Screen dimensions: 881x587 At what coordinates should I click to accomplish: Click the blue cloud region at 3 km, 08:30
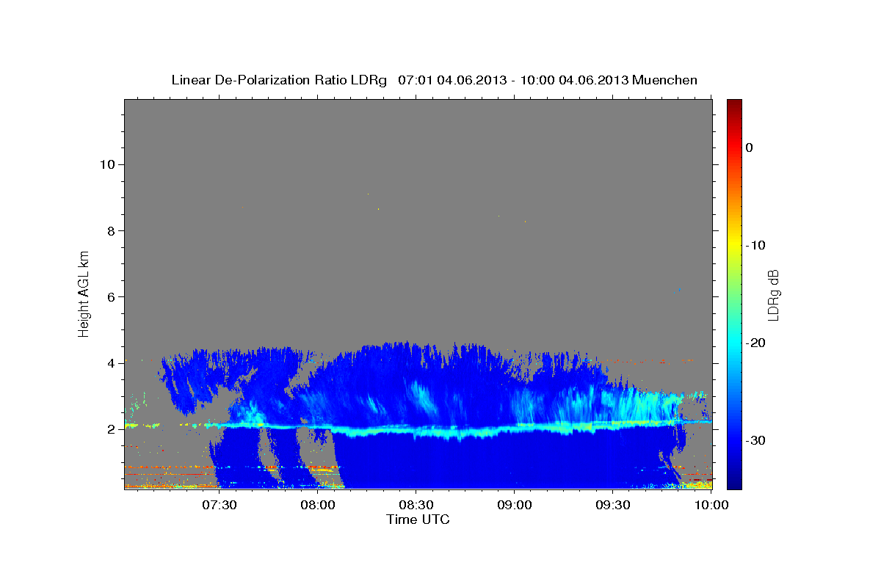pos(416,396)
